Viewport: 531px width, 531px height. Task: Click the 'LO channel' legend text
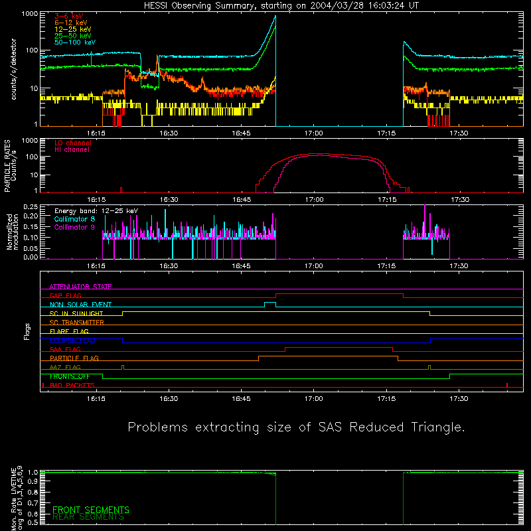pos(73,143)
